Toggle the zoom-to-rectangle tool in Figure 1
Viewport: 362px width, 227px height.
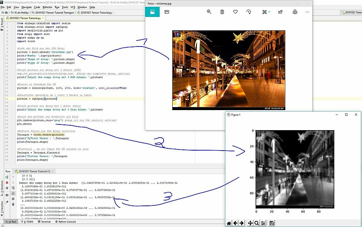[257, 223]
